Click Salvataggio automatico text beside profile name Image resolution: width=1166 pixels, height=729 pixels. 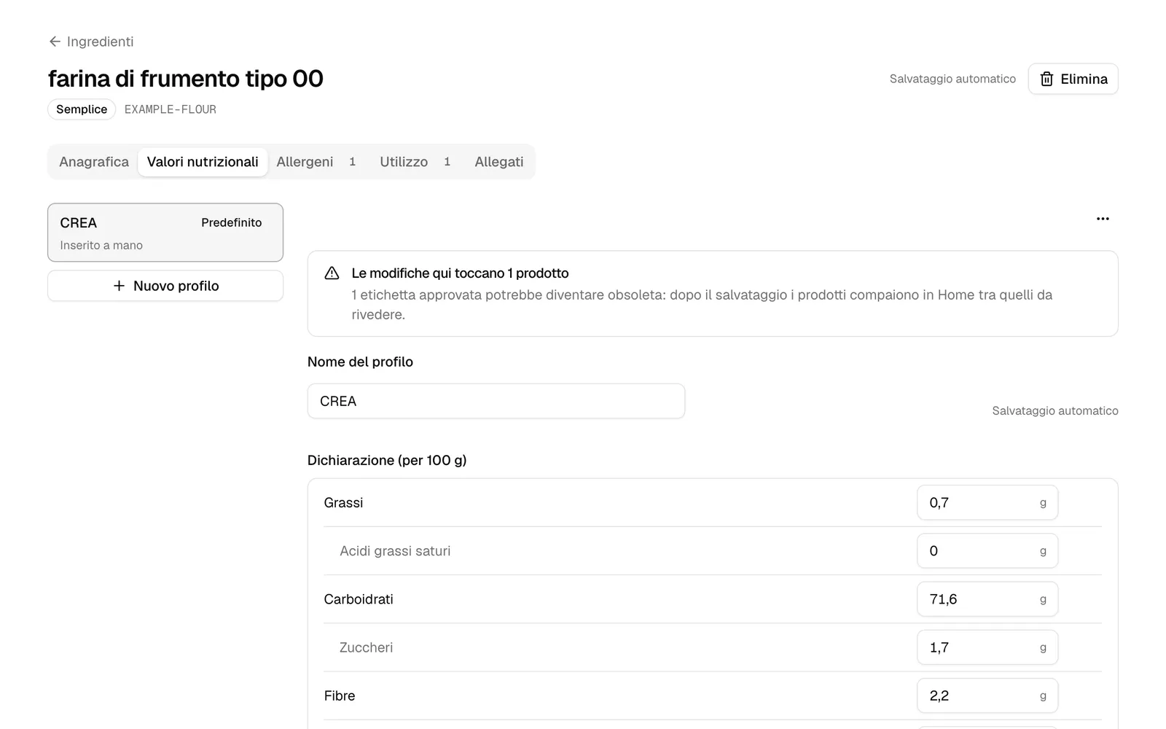(x=1055, y=410)
